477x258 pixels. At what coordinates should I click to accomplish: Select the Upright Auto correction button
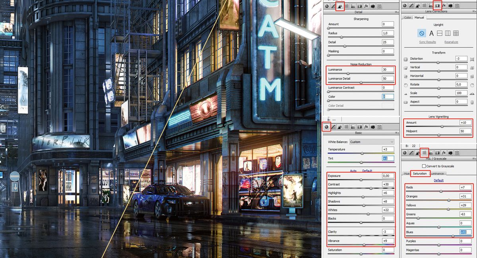coord(431,33)
